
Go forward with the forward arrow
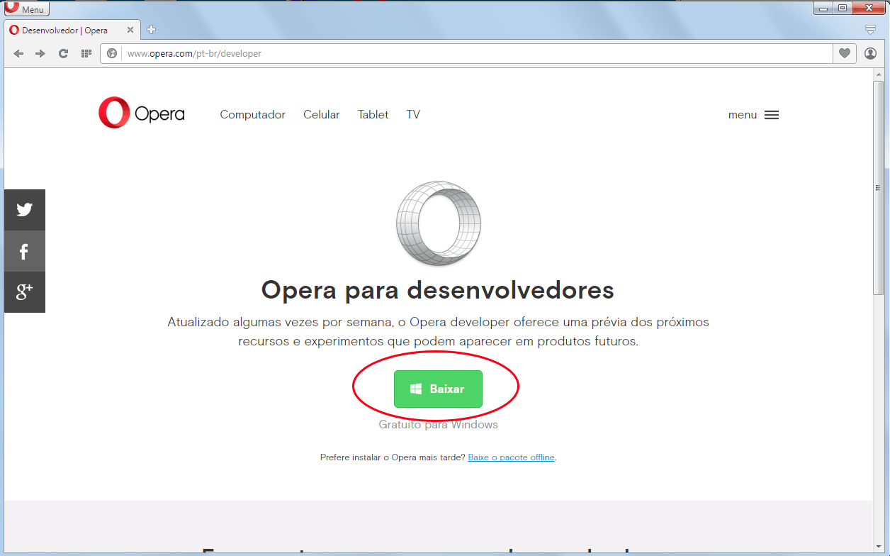tap(40, 53)
